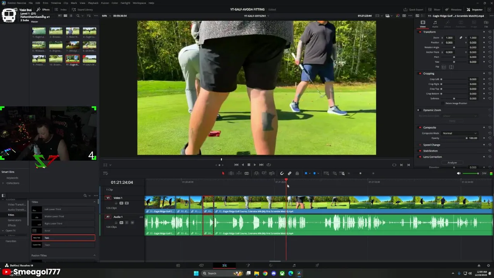494x278 pixels.
Task: Expand the Speed Change section
Action: point(431,145)
